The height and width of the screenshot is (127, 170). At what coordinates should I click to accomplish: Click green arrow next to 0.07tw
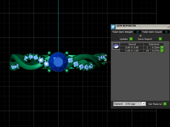coord(162,51)
